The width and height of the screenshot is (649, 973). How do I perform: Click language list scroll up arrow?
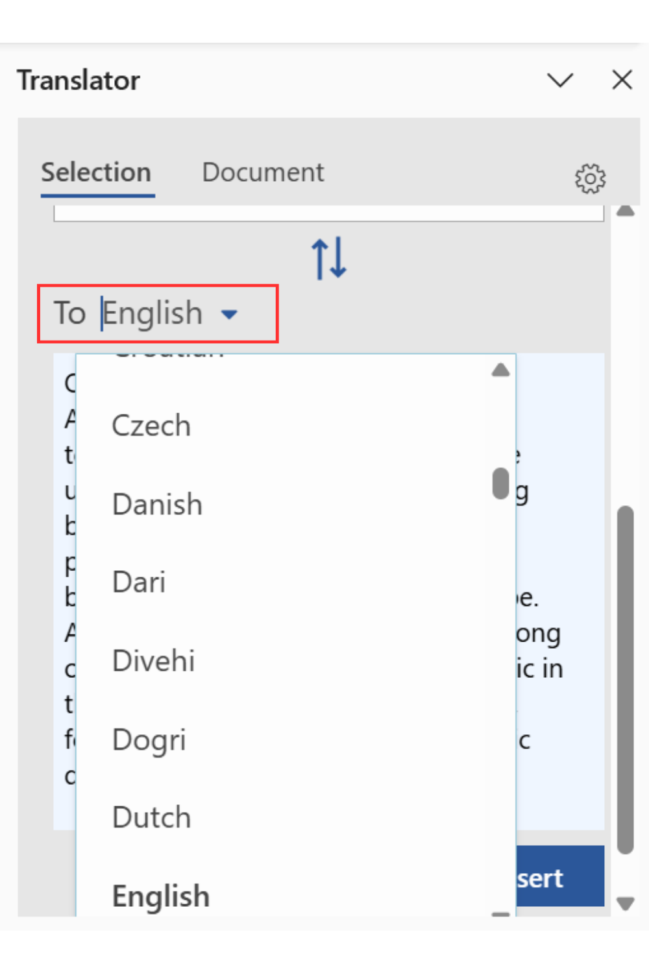click(500, 370)
